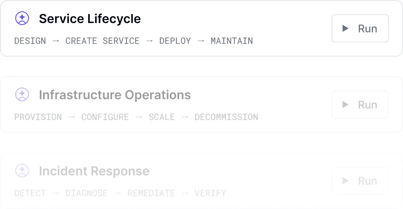The width and height of the screenshot is (403, 209).
Task: Select the VERIFY step in Incident Response
Action: pyautogui.click(x=210, y=193)
